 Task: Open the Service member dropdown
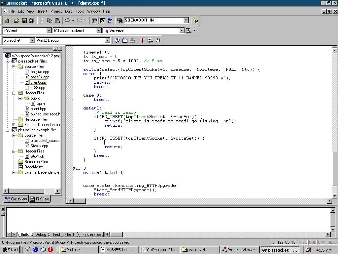pos(182,30)
